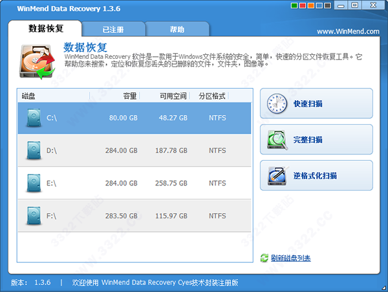Click the 欢迎使用 WinMend status bar message
This screenshot has height=292, width=388.
[155, 282]
